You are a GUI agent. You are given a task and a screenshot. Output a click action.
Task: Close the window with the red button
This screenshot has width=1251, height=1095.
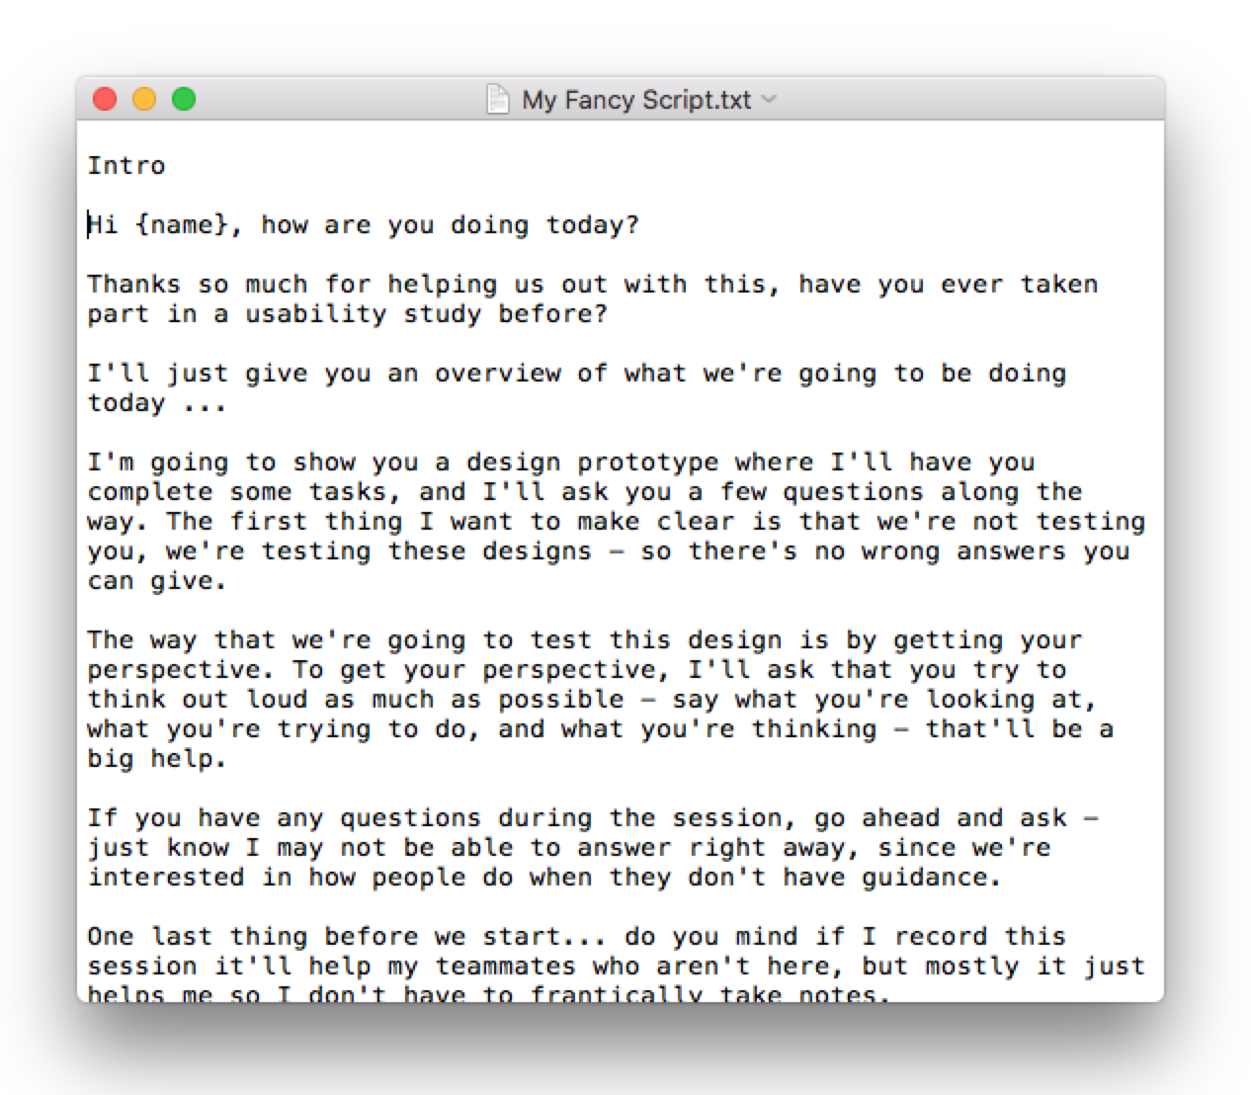(x=105, y=99)
